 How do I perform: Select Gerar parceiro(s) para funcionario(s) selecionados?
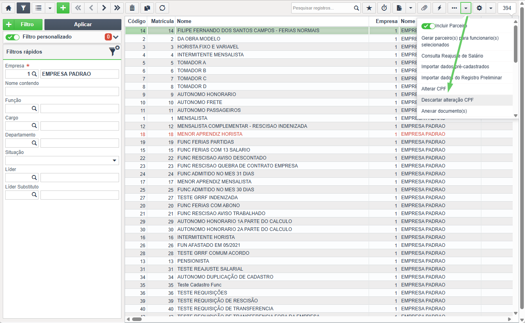tap(464, 41)
